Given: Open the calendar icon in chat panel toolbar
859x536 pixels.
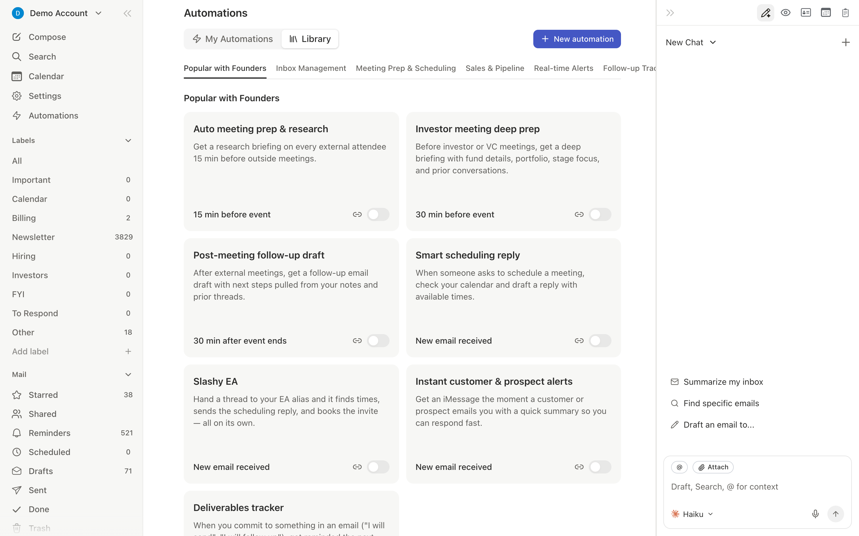Looking at the screenshot, I should (x=826, y=13).
